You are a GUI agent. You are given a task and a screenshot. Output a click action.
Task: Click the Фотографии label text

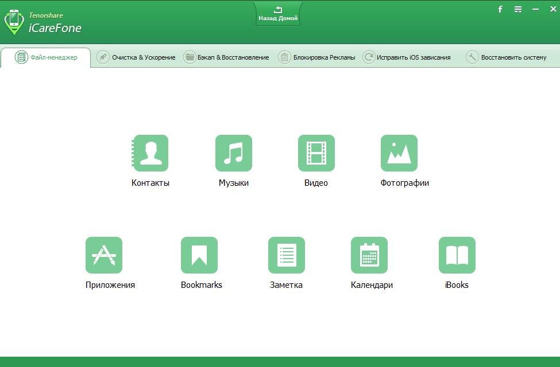(x=405, y=183)
